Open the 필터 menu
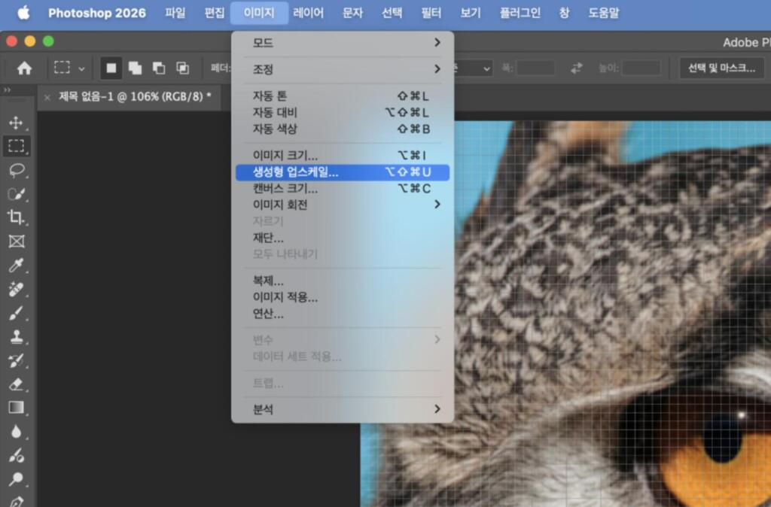 point(431,13)
